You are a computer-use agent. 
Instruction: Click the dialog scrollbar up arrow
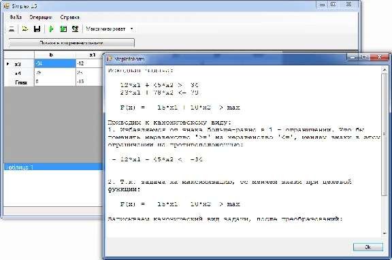coord(385,70)
